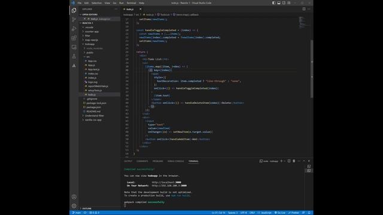Viewport: 383px width, 215px height.
Task: Open errors and warnings count in status bar
Action: click(95, 213)
